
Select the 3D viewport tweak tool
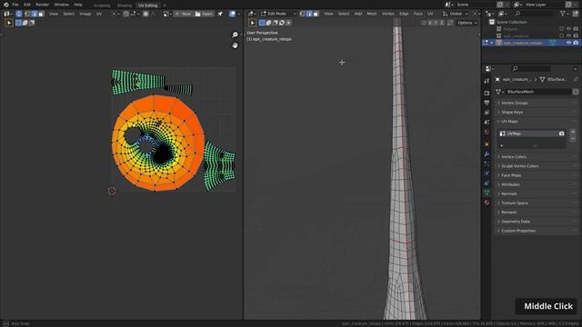tap(253, 23)
